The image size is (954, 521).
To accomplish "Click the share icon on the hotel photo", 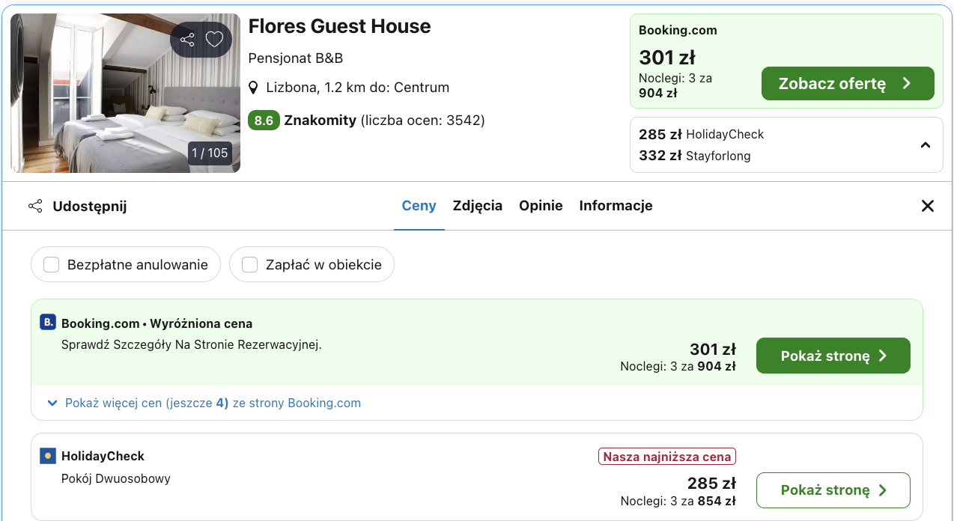I will tap(186, 39).
